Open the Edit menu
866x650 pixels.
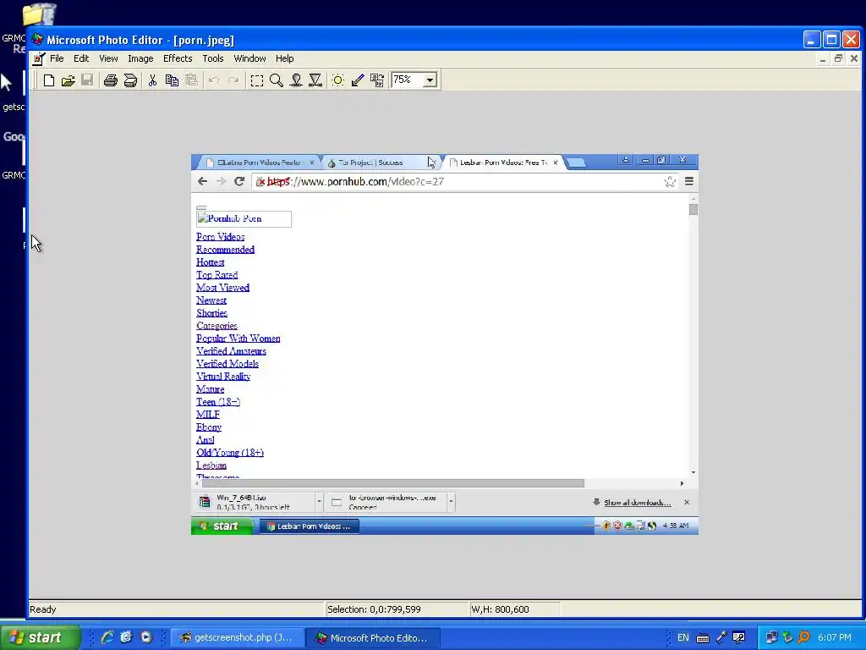click(x=81, y=58)
